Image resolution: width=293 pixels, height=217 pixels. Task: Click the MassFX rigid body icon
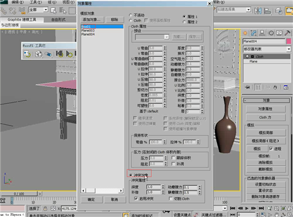pyautogui.click(x=39, y=54)
